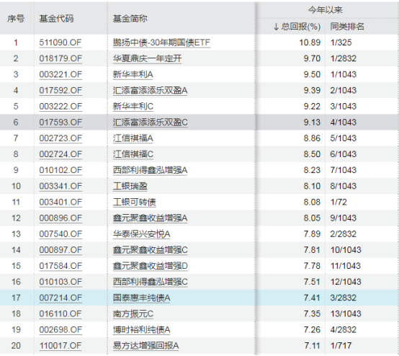Open fund code 002724.OF
The height and width of the screenshot is (356, 399).
(60, 154)
